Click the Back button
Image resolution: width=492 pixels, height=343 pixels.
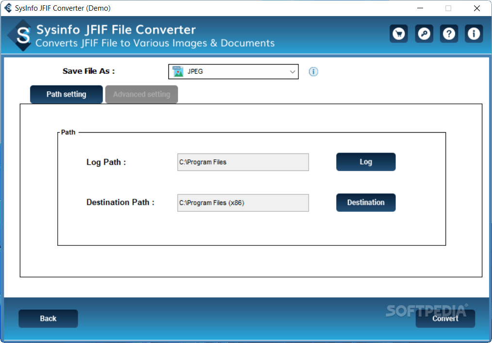point(48,318)
